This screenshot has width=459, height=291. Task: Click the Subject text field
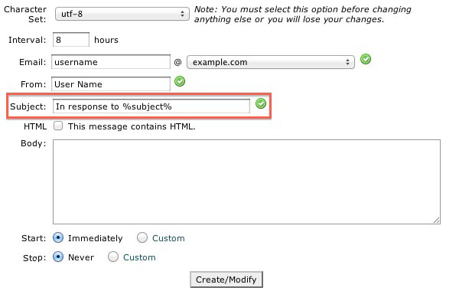point(151,106)
